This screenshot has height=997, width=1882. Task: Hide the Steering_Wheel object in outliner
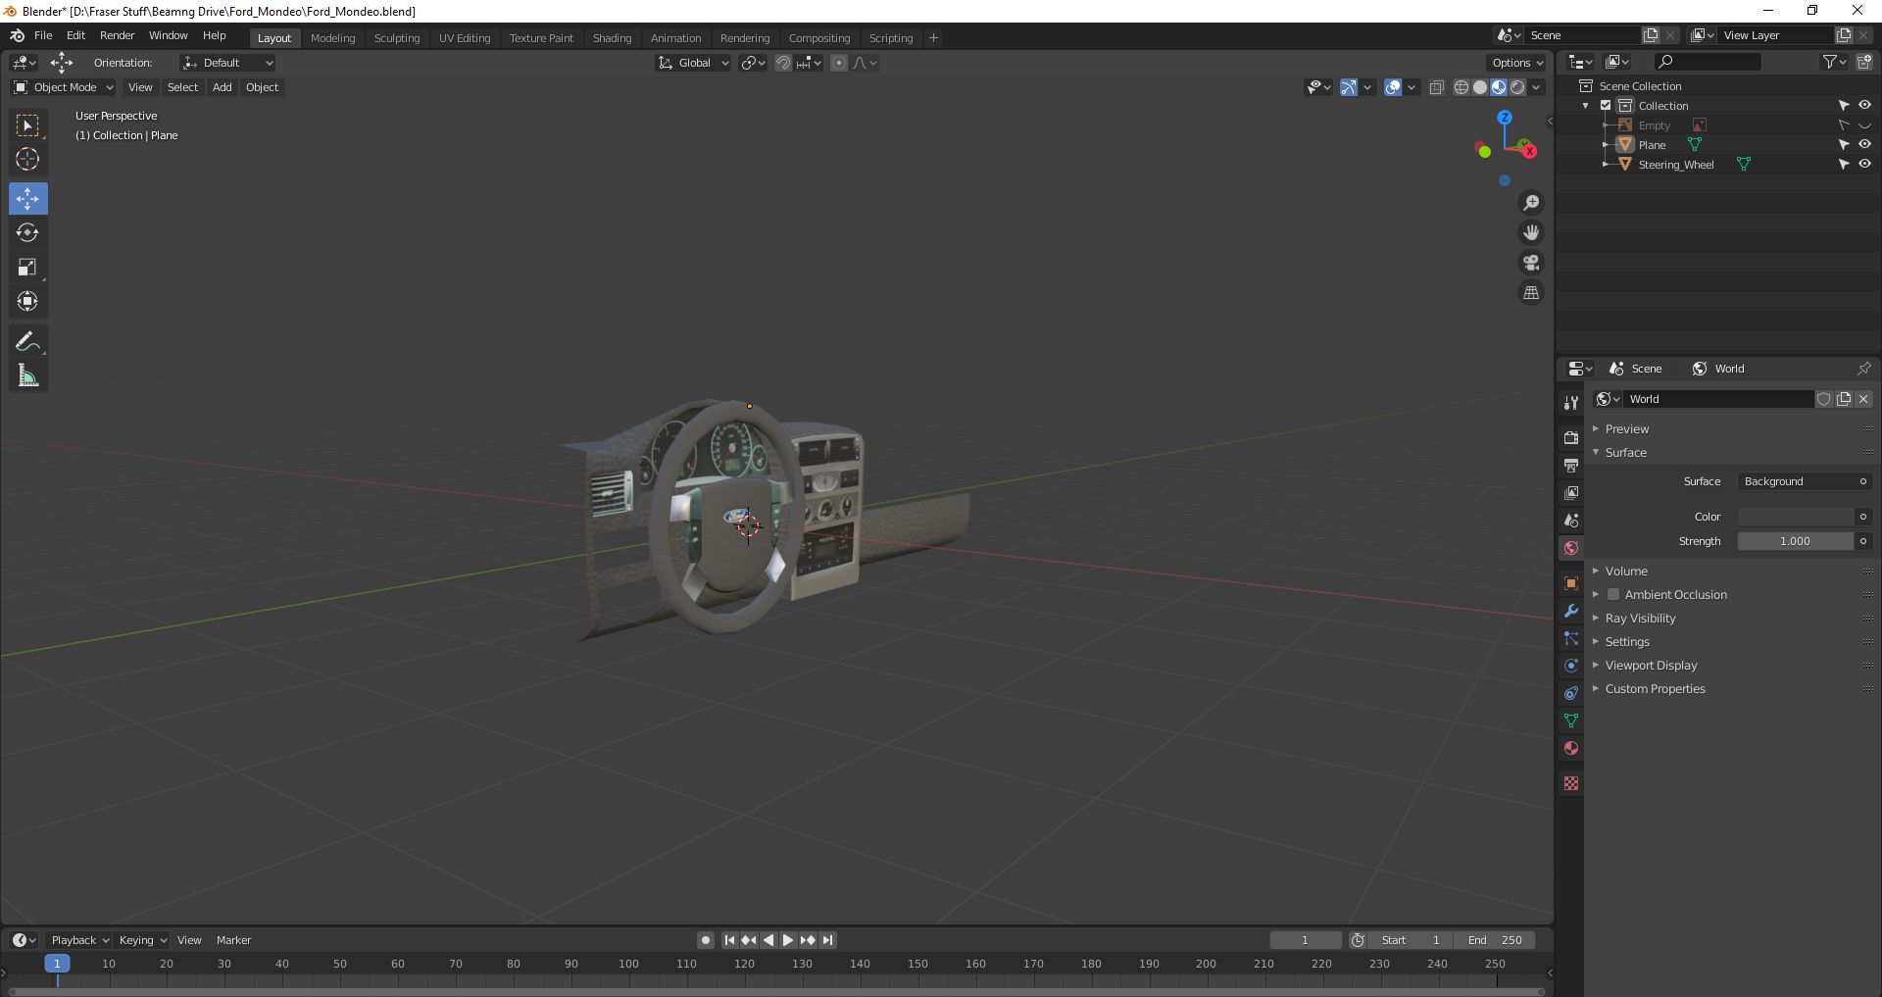click(x=1864, y=165)
